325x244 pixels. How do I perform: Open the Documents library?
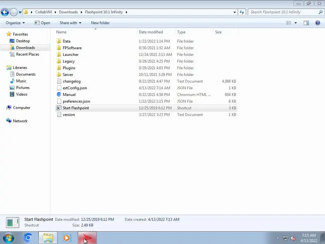[26, 74]
